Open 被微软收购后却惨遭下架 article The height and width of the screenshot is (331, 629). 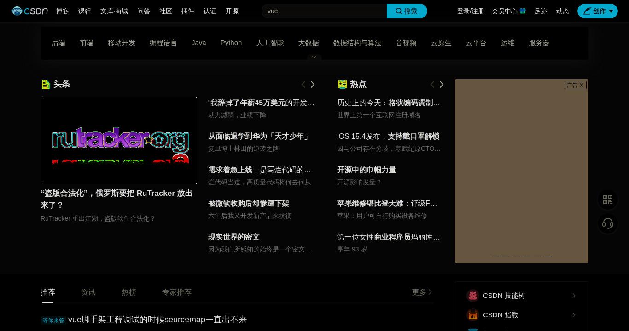[x=249, y=204]
